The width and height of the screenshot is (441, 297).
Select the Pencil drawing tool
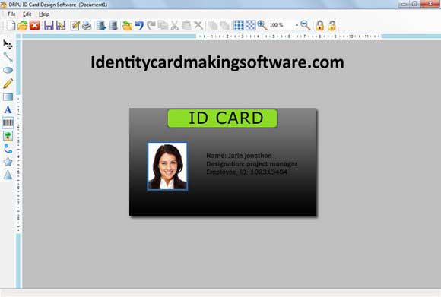tap(8, 84)
